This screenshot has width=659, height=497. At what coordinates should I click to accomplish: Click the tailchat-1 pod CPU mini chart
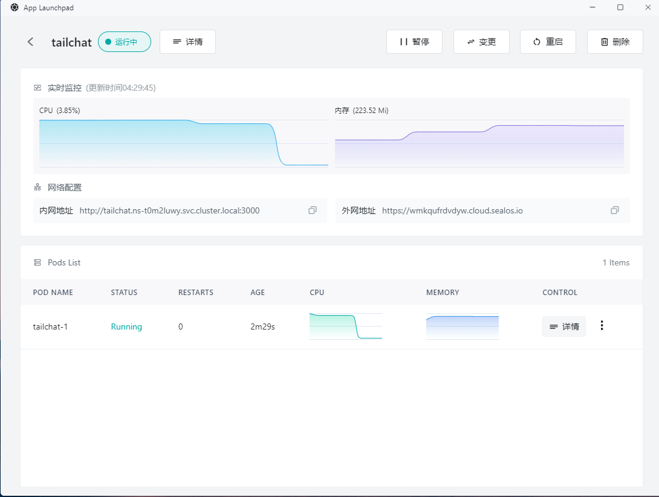pyautogui.click(x=345, y=326)
